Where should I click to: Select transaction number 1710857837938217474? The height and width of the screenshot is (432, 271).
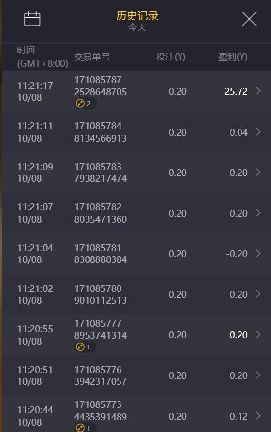click(x=100, y=173)
